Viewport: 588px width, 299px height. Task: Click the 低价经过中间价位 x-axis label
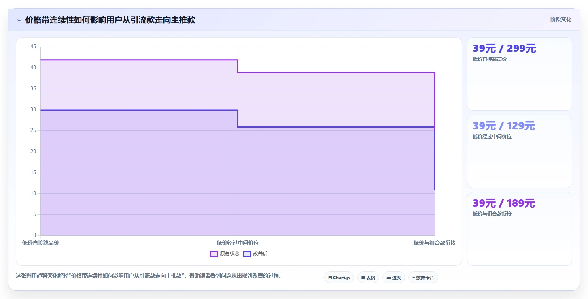pyautogui.click(x=238, y=243)
